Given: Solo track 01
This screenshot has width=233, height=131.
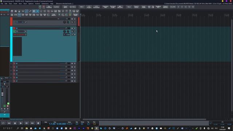Looking at the screenshot, I should 75,28.
